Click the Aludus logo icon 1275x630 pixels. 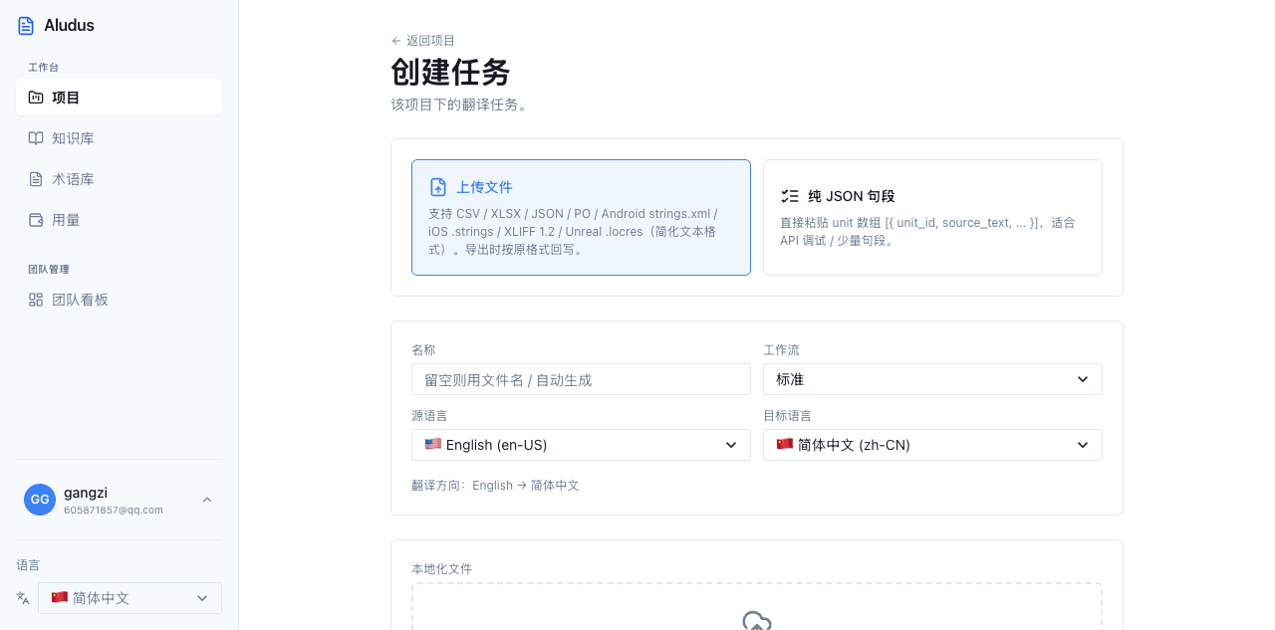click(26, 26)
